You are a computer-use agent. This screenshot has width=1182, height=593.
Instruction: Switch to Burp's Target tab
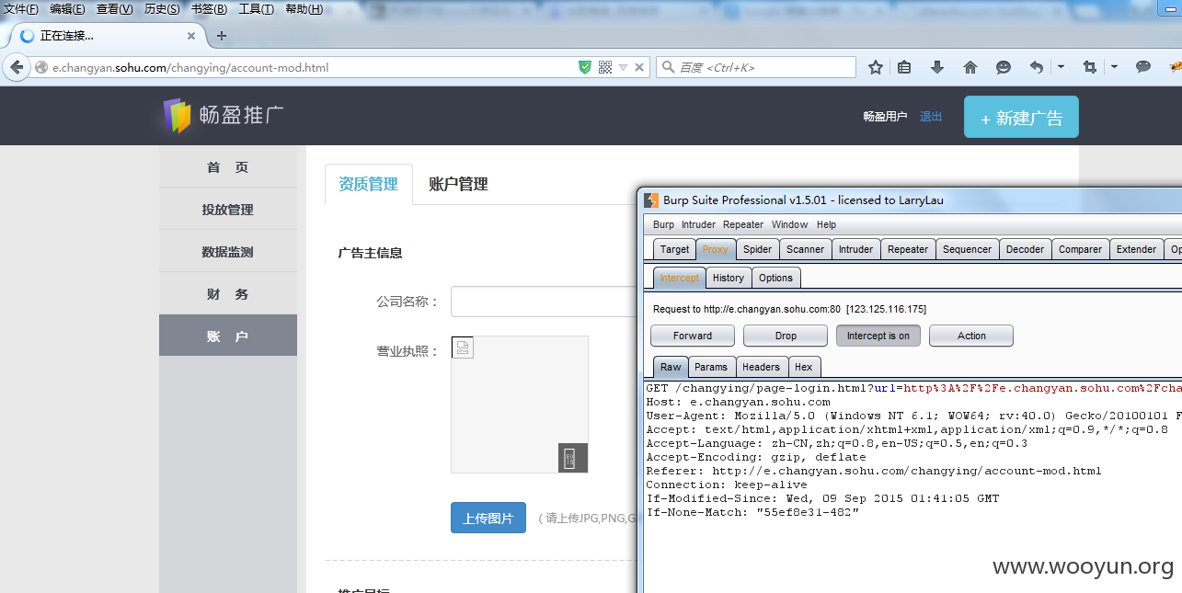coord(674,249)
